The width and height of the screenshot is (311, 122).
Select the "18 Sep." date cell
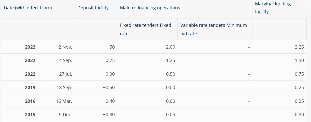(64, 88)
